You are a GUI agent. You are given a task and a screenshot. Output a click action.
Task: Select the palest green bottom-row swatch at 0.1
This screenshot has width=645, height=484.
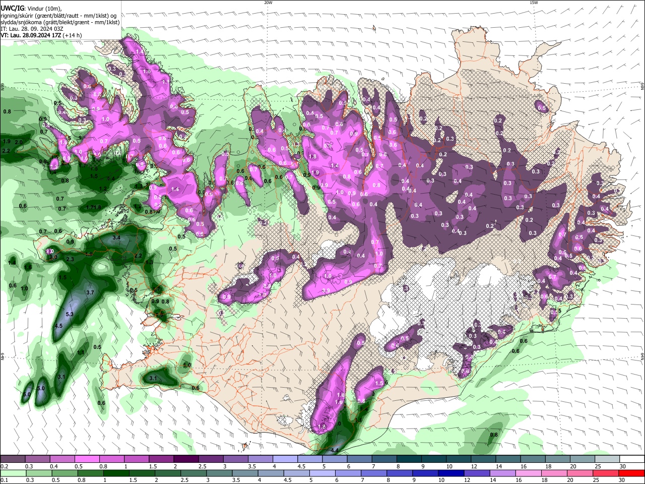tap(13, 473)
